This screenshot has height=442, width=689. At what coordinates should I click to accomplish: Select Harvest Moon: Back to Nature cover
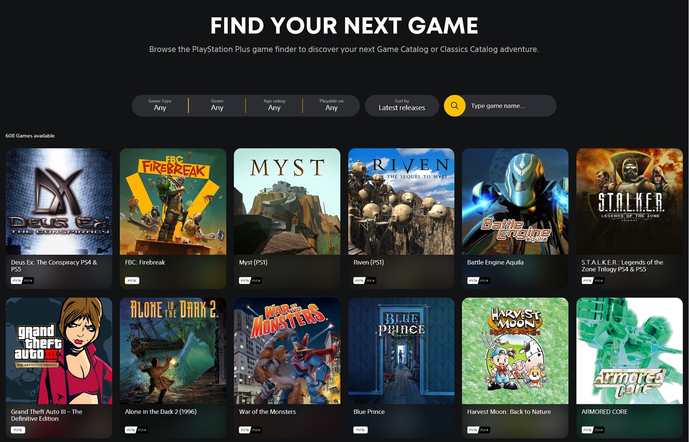pos(515,351)
